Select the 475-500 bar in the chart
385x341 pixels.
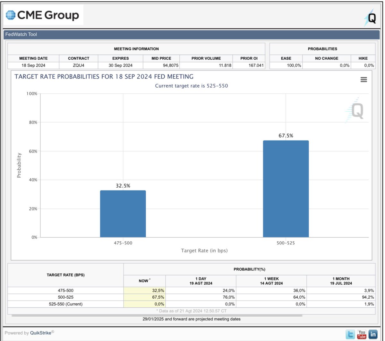(x=123, y=214)
